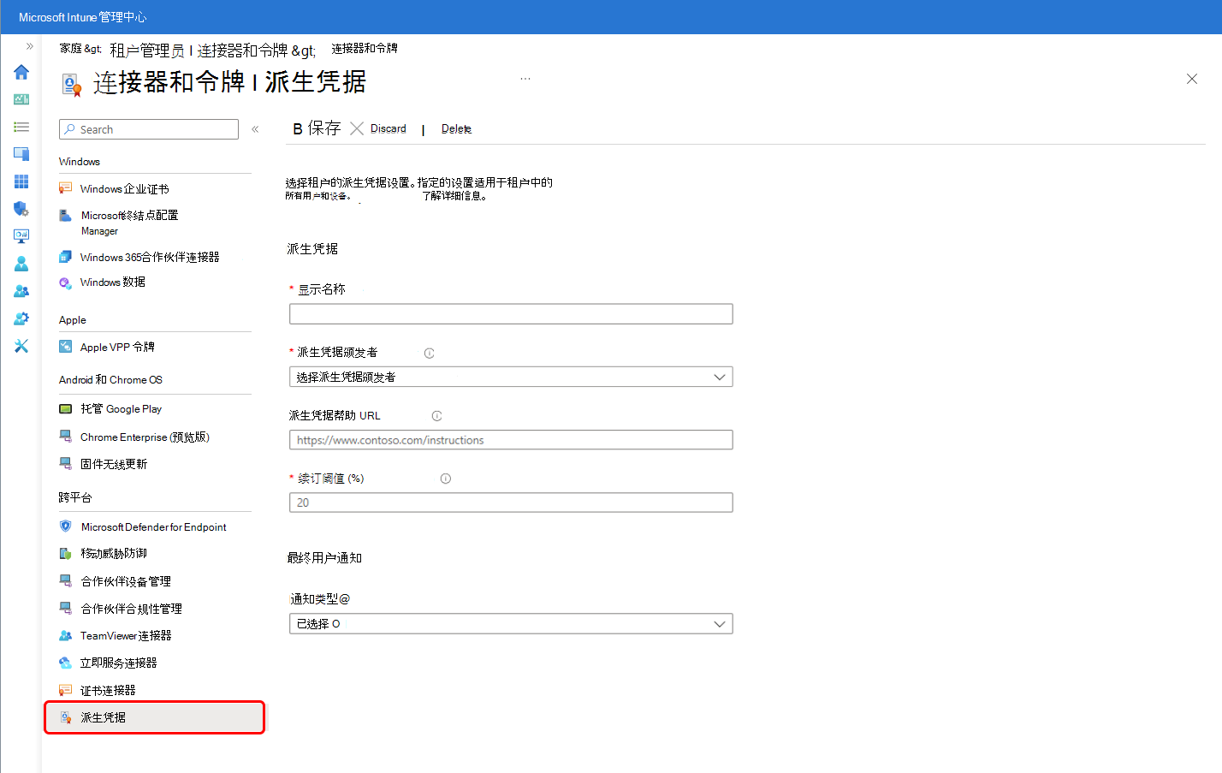
Task: Open the Endpoint security shield icon
Action: (x=21, y=209)
